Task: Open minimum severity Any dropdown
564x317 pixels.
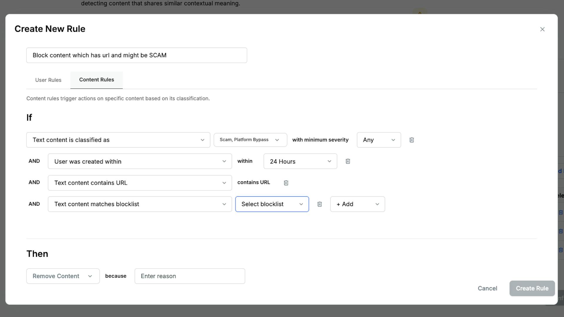Action: (x=379, y=140)
